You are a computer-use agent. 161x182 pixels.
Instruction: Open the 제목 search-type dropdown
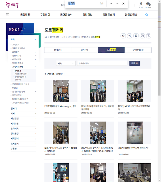coord(66,63)
